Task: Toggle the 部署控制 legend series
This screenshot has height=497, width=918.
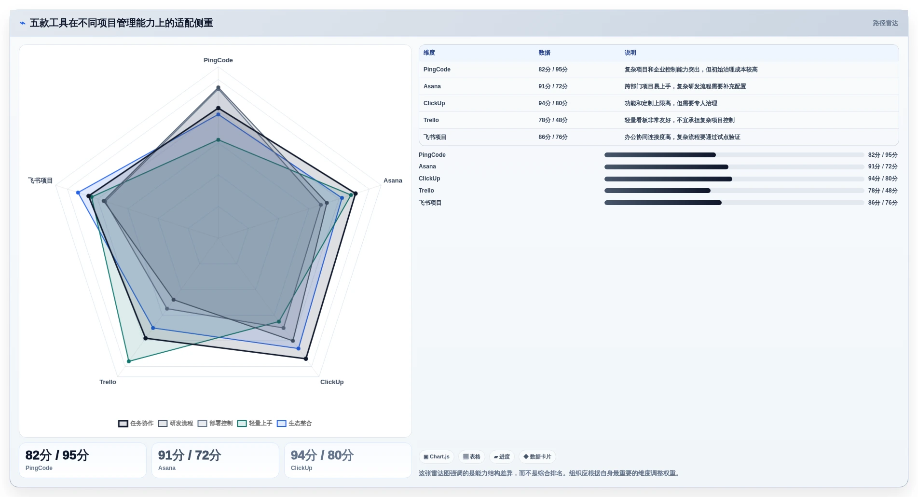Action: pyautogui.click(x=215, y=423)
